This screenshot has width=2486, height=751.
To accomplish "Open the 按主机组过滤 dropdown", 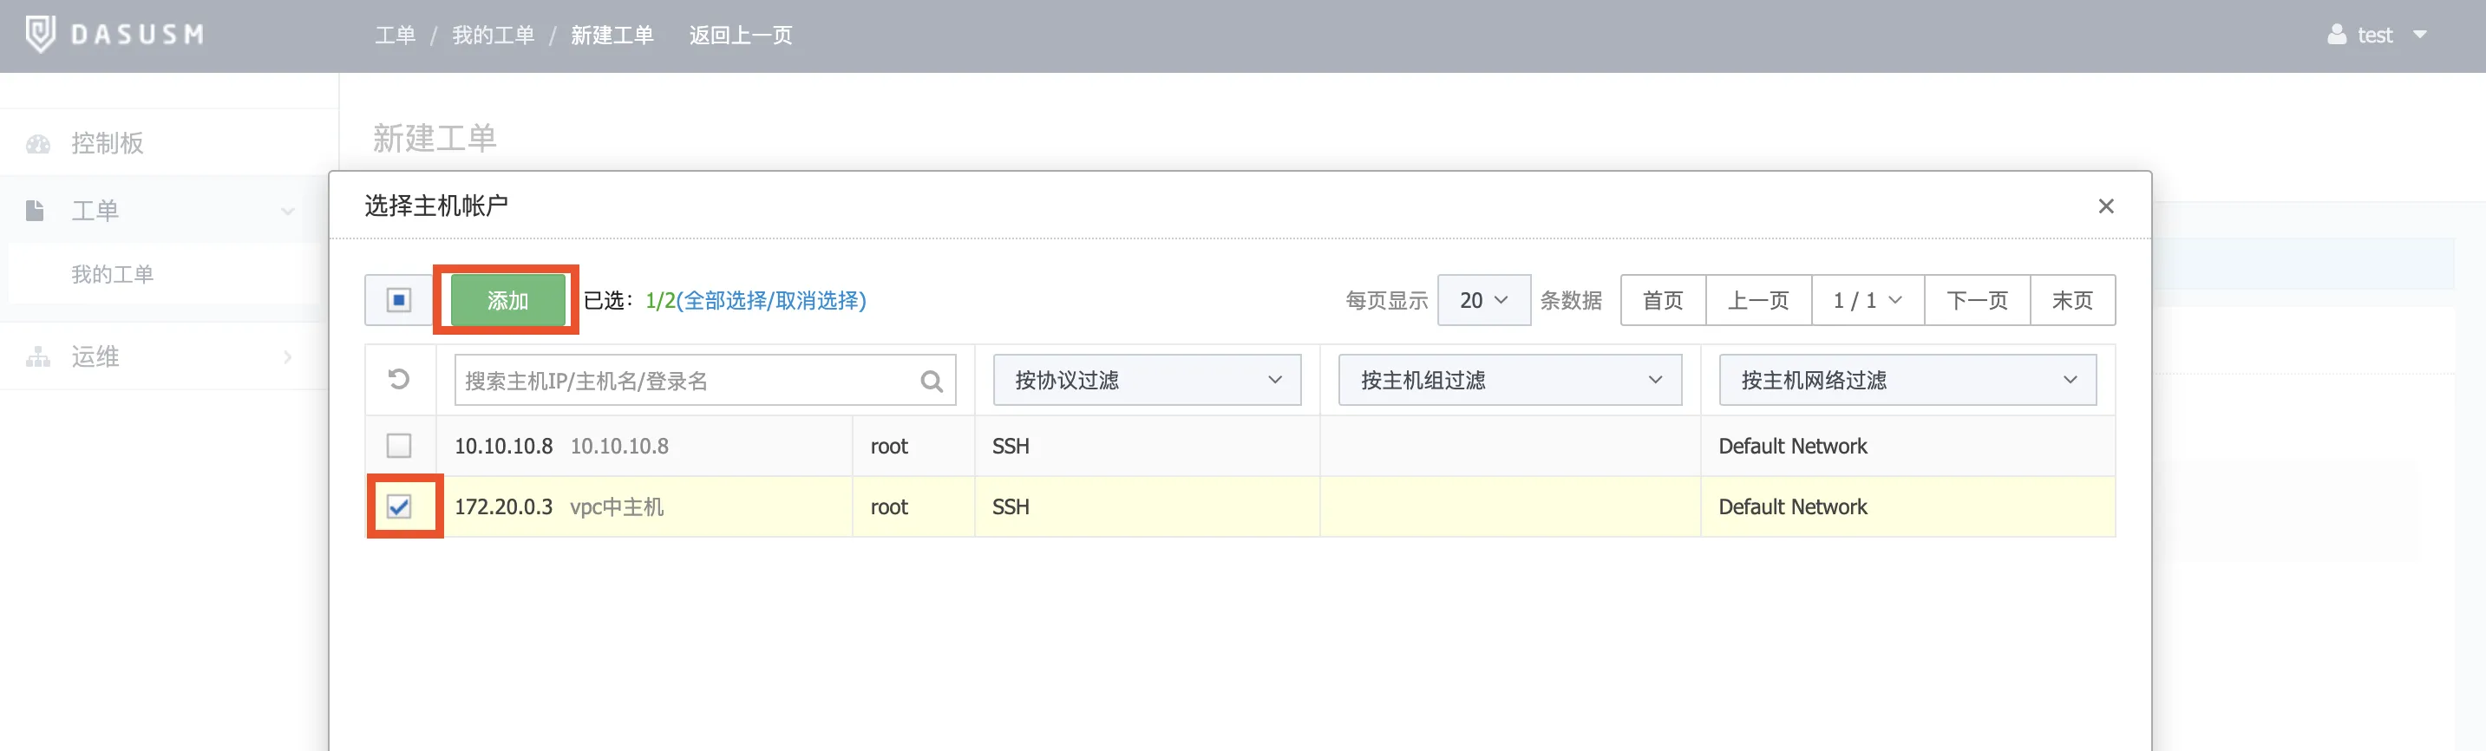I will click(x=1509, y=381).
